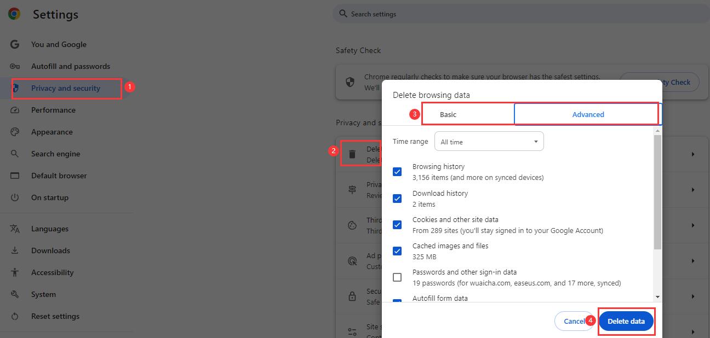Focus the Search settings field
Image resolution: width=710 pixels, height=338 pixels.
[x=493, y=14]
